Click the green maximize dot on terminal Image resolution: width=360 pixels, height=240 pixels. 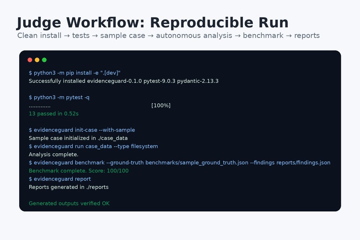pos(44,60)
